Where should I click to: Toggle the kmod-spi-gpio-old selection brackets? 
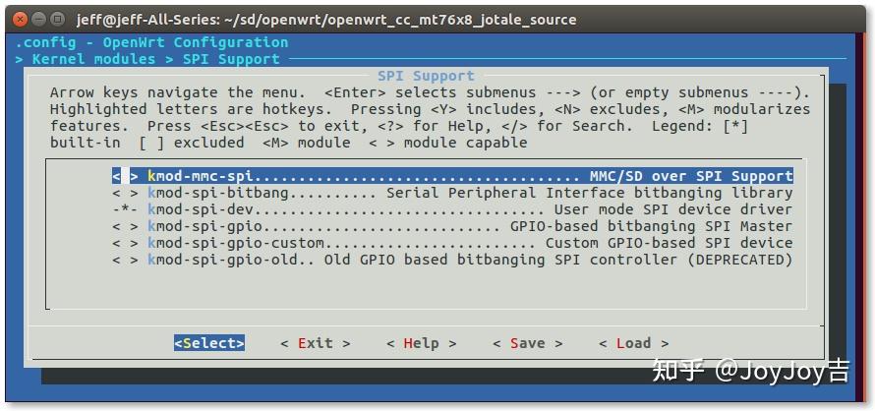[x=126, y=261]
